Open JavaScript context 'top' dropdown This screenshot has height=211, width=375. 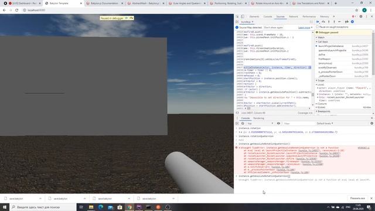coord(260,124)
